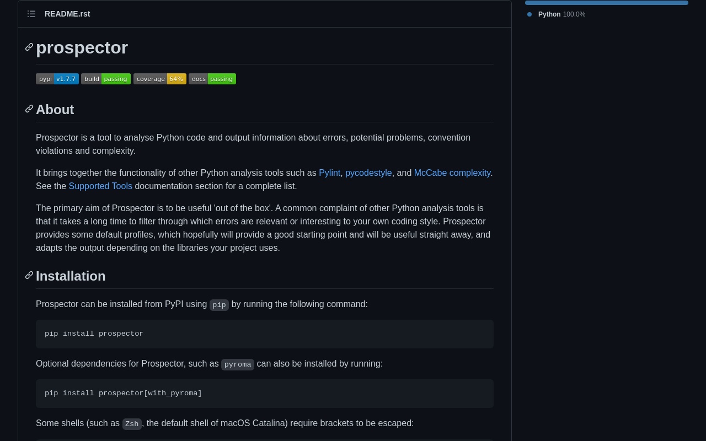Click the blue Python language bar

[606, 3]
